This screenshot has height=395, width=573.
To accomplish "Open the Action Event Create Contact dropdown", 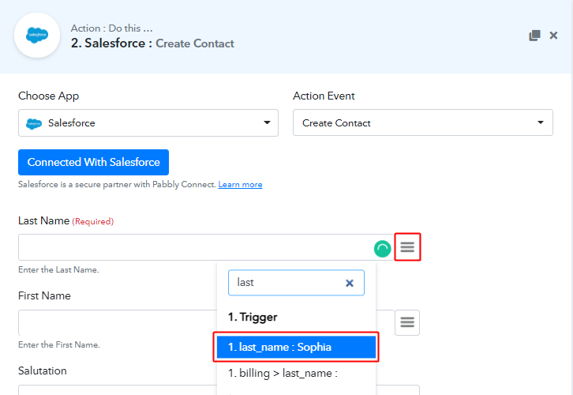I will [x=423, y=122].
